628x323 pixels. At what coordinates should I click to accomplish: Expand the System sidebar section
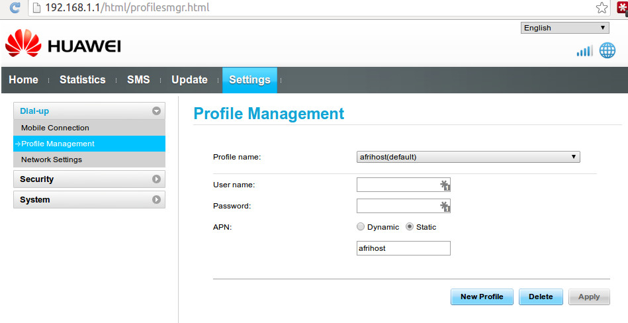(x=89, y=200)
